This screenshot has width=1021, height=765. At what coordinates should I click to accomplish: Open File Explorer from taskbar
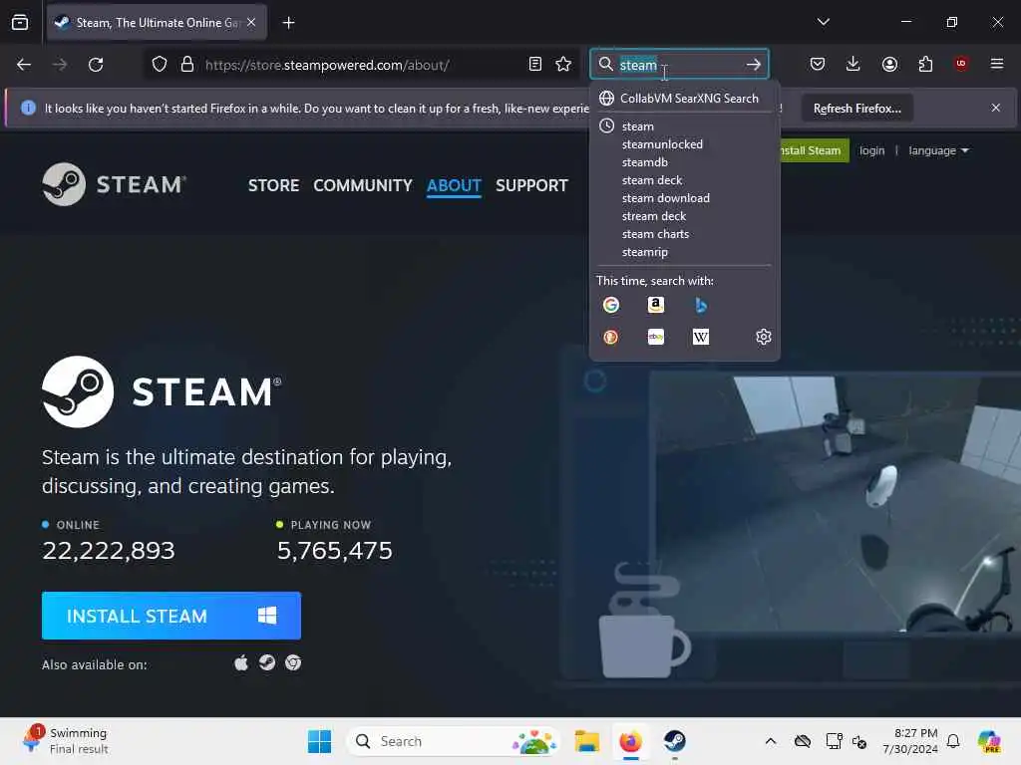[586, 741]
